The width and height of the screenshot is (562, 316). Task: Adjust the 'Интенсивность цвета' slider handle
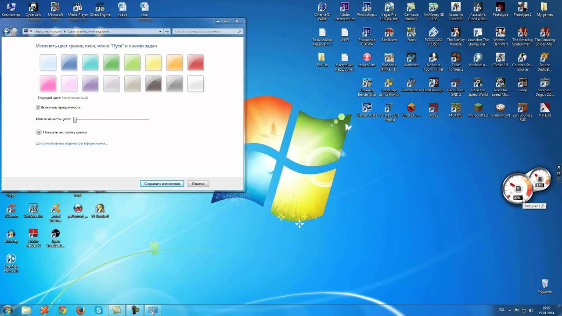(x=75, y=119)
